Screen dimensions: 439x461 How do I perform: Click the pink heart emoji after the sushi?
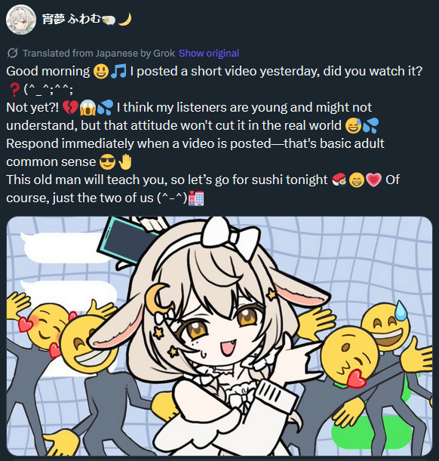tap(374, 180)
